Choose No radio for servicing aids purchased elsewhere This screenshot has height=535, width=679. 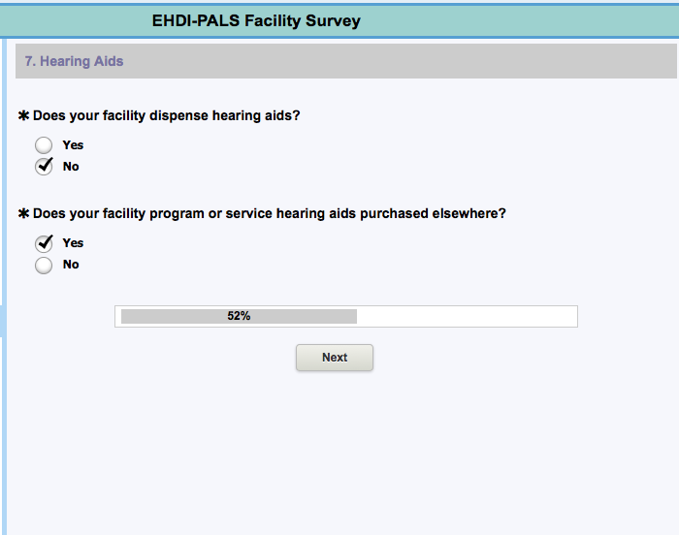[x=44, y=265]
